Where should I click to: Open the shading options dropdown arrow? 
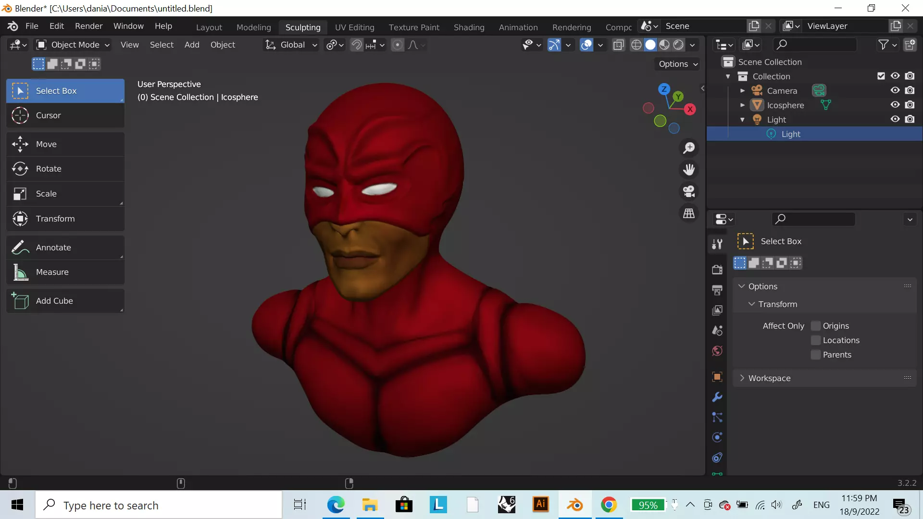tap(692, 45)
